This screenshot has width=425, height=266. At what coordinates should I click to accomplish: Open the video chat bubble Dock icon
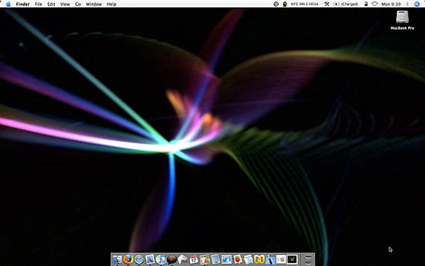[x=172, y=260]
